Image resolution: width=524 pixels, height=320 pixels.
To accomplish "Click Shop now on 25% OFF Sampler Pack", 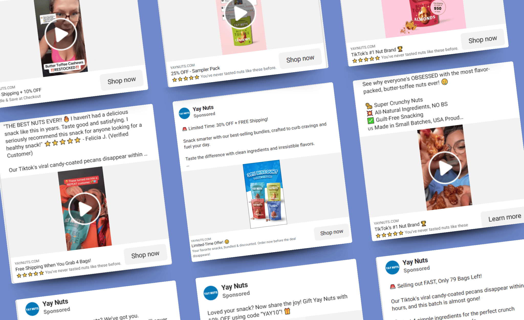I will point(300,59).
